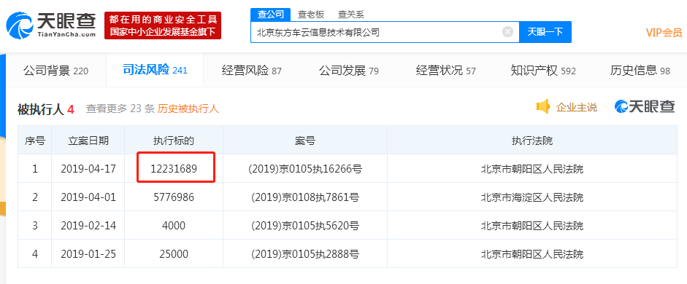Click the TianYanCha logo at top left
Screen dimensions: 687x284
[x=51, y=25]
